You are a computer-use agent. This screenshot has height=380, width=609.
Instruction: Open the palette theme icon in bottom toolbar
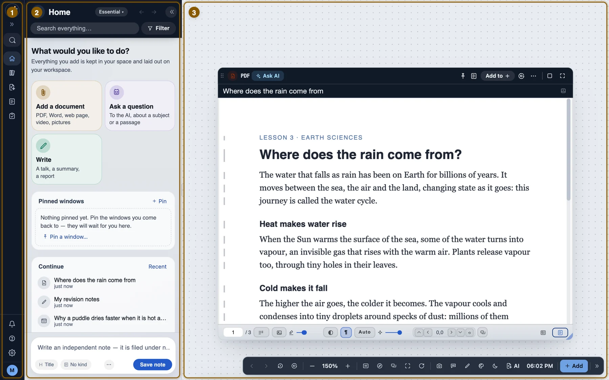click(481, 366)
